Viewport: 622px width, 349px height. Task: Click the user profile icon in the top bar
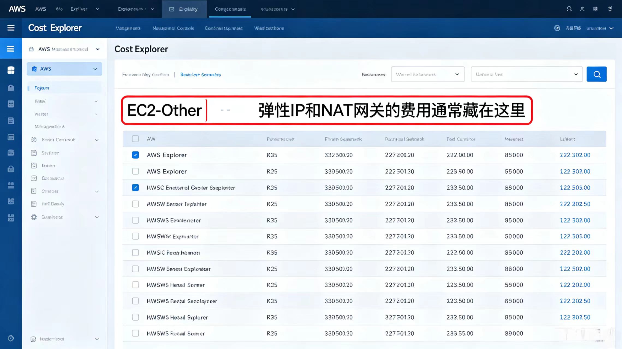coord(582,9)
